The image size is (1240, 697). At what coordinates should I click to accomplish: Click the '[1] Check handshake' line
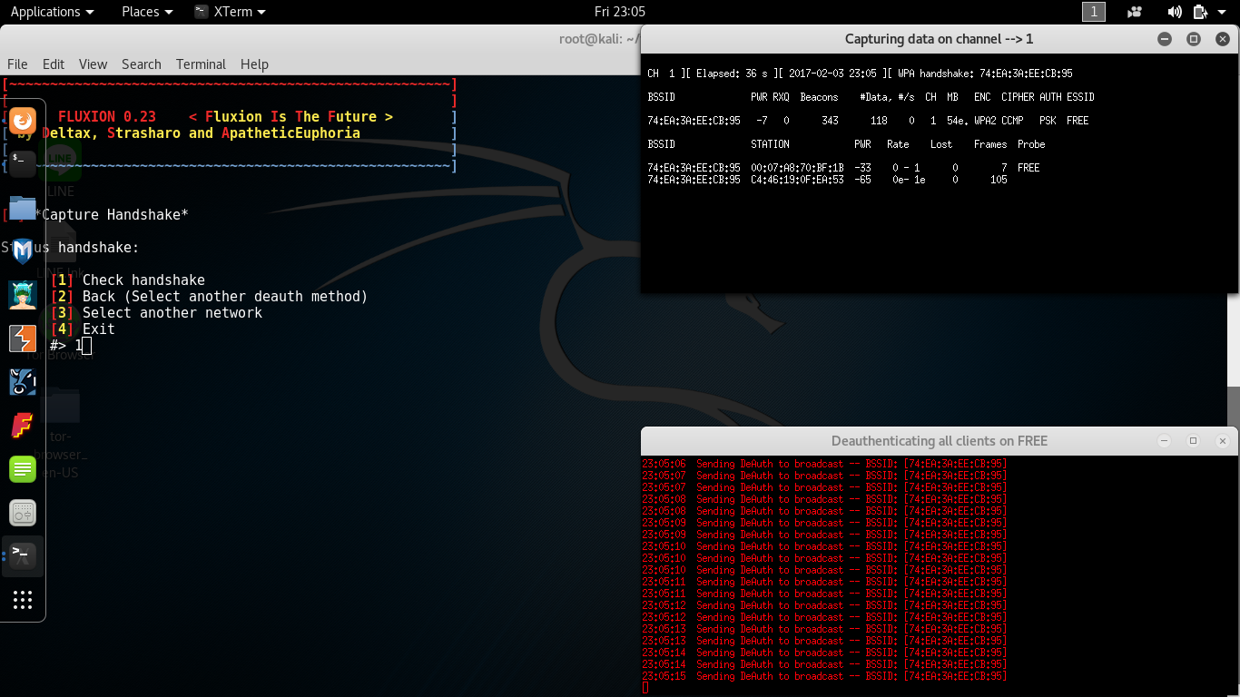click(x=128, y=280)
